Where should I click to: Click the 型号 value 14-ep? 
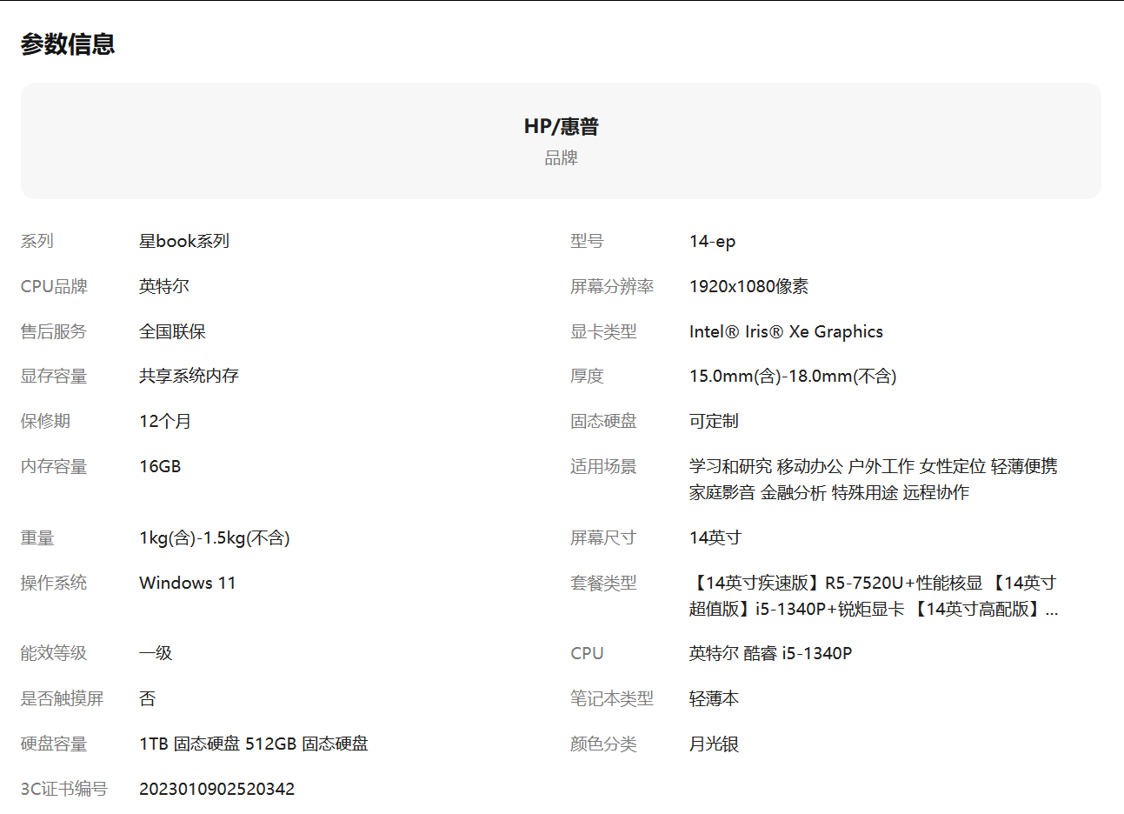(713, 241)
